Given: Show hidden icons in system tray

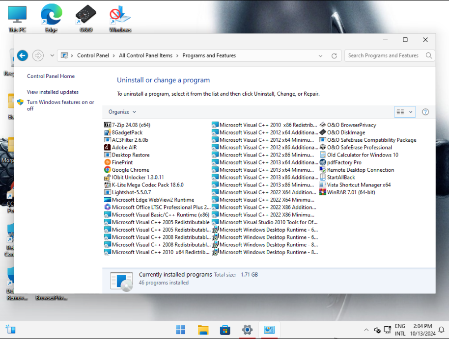Looking at the screenshot, I should 366,330.
